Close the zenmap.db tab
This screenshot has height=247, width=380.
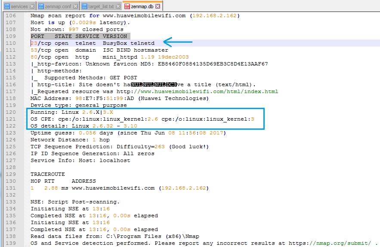(158, 6)
